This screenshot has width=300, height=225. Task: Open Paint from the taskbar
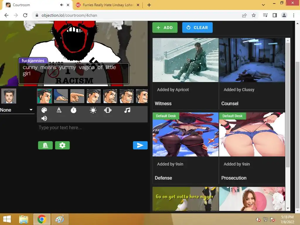point(60,219)
